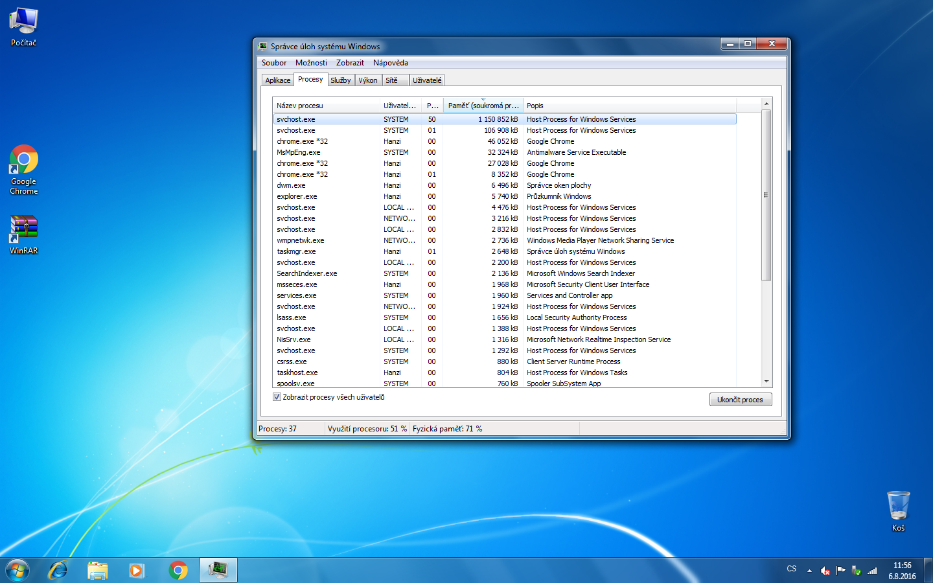Toggle 'Zobrazit procesy všech uživatelů' checkbox
This screenshot has width=933, height=583.
(277, 397)
